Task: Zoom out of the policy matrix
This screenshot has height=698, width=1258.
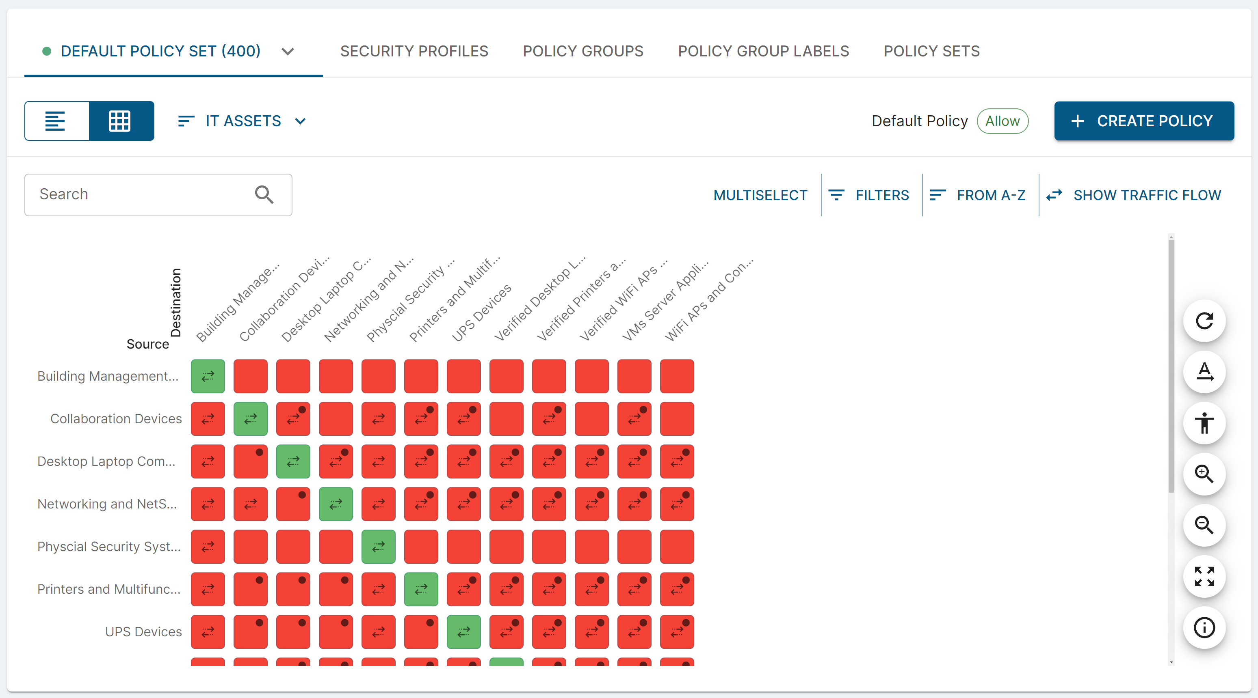Action: click(x=1204, y=526)
